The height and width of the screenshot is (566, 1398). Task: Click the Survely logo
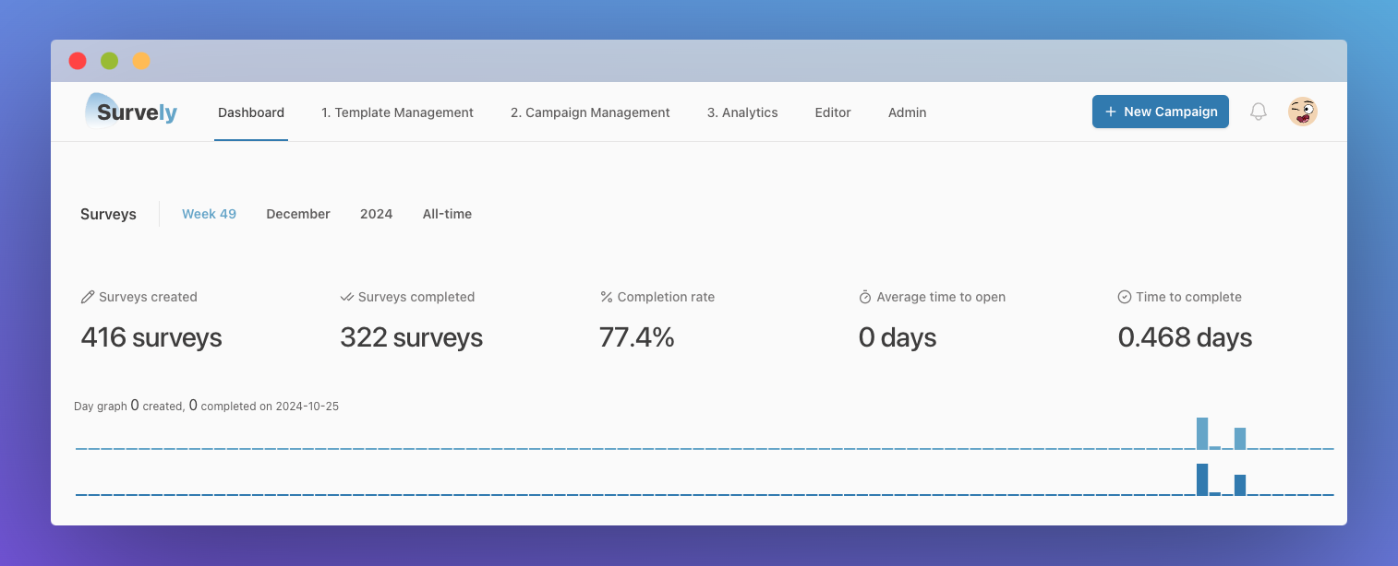point(130,111)
